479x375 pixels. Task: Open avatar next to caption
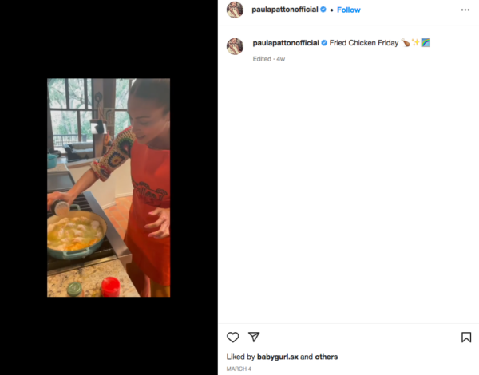(235, 46)
